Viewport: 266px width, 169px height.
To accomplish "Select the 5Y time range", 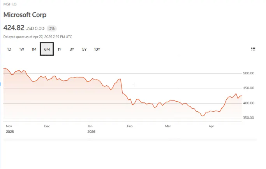I will pos(84,49).
